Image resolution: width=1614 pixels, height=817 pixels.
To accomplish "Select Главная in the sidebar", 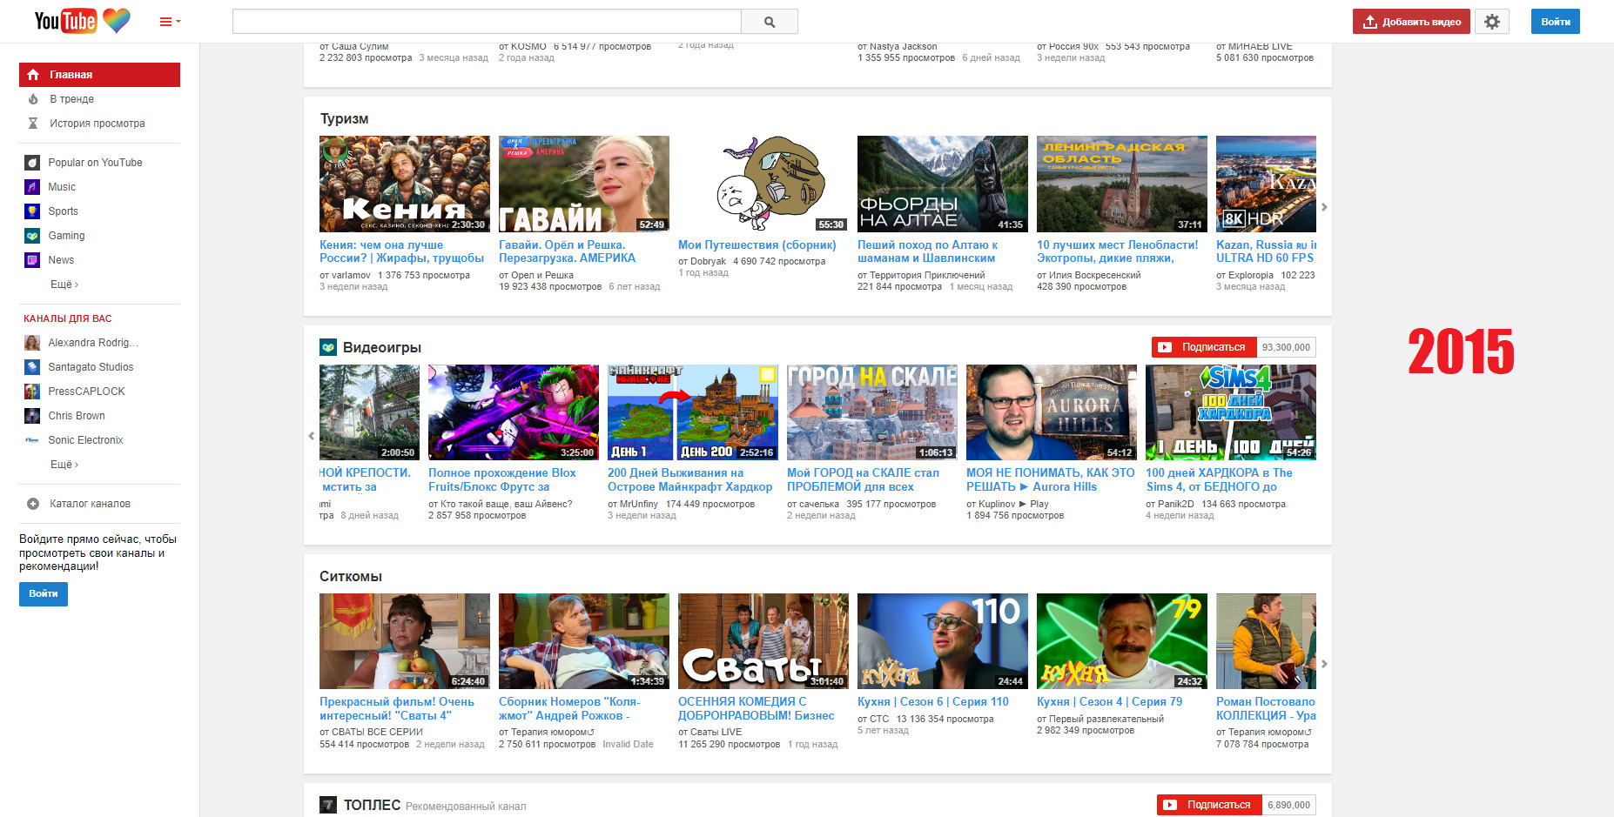I will [x=99, y=75].
